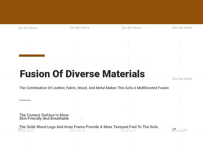
Task: Click 'The Contact Surface Is More' text line
Action: tap(44, 115)
